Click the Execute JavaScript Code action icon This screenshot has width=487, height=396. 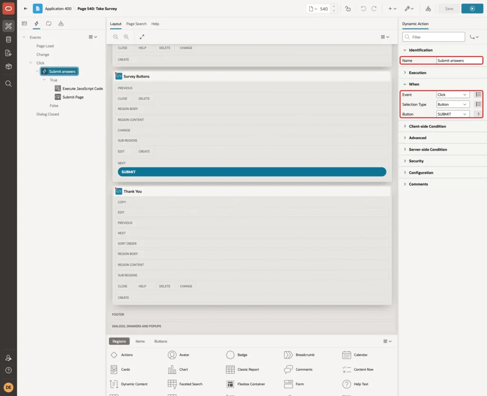coord(58,89)
